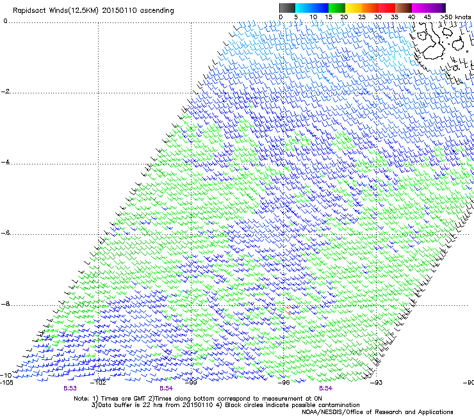This screenshot has height=416, width=474.
Task: Select the '-6' latitude axis label
Action: pos(6,232)
